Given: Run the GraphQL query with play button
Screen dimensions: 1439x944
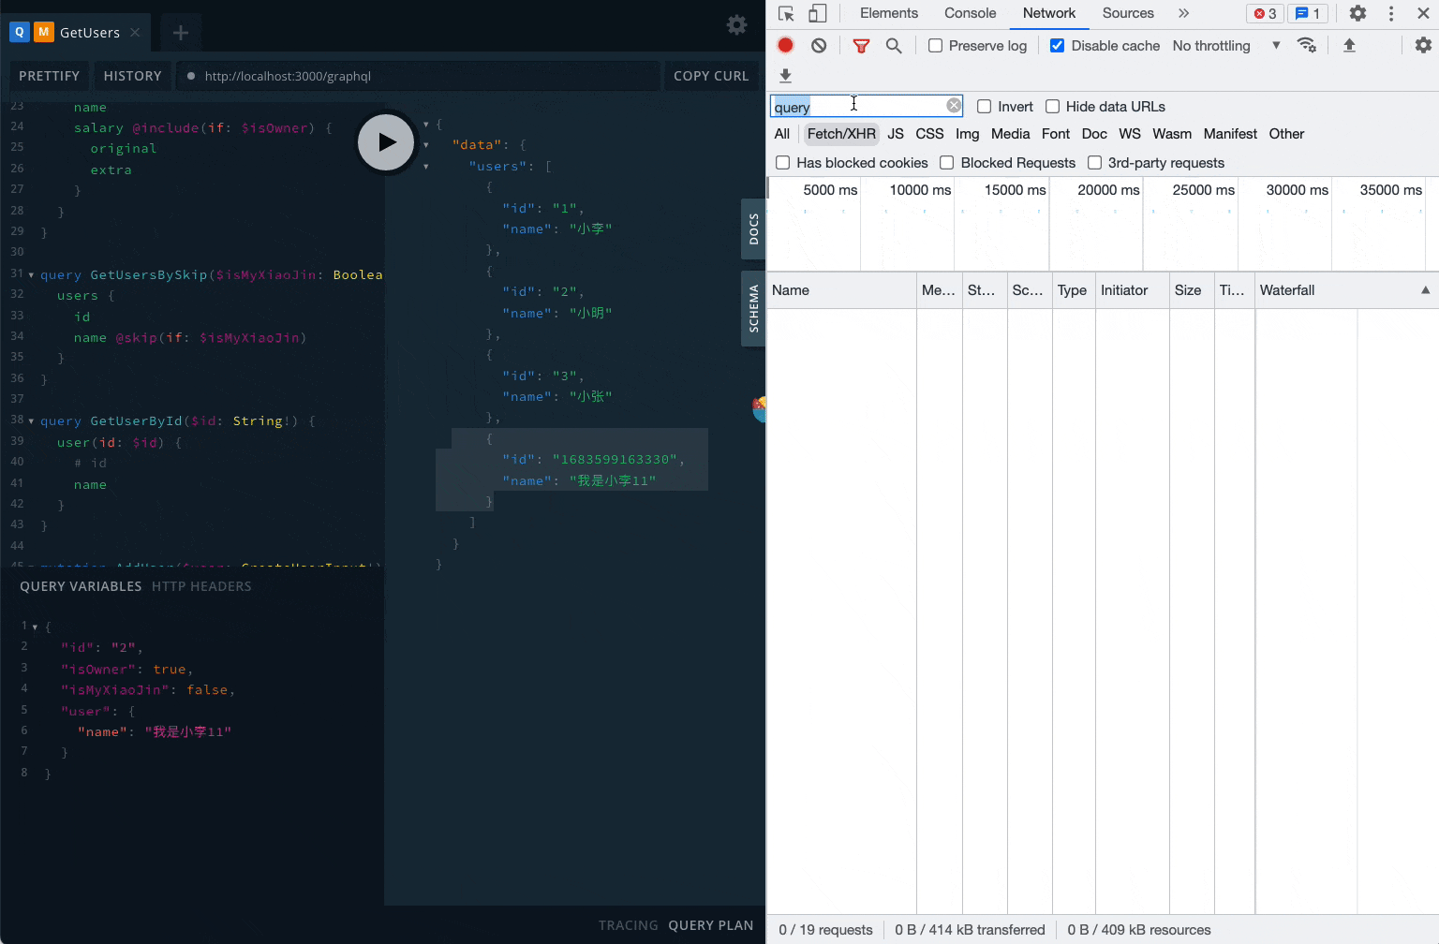Looking at the screenshot, I should (386, 142).
